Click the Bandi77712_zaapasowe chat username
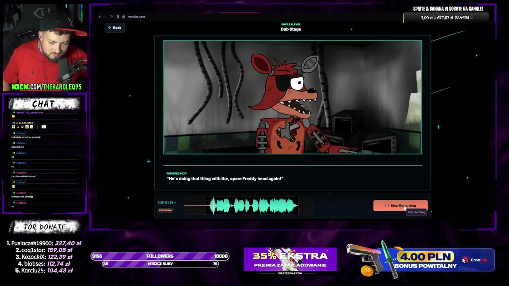 tap(30, 113)
